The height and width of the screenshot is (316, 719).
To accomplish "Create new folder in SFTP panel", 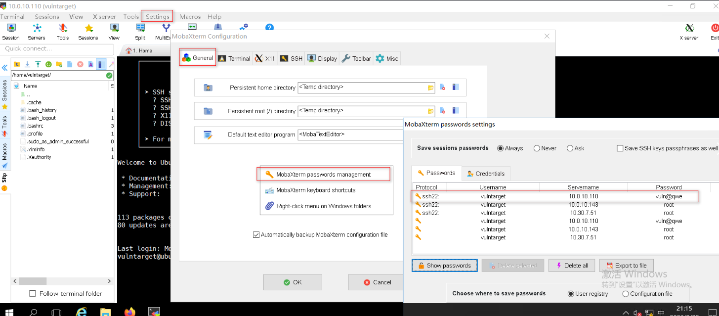I will pyautogui.click(x=59, y=64).
